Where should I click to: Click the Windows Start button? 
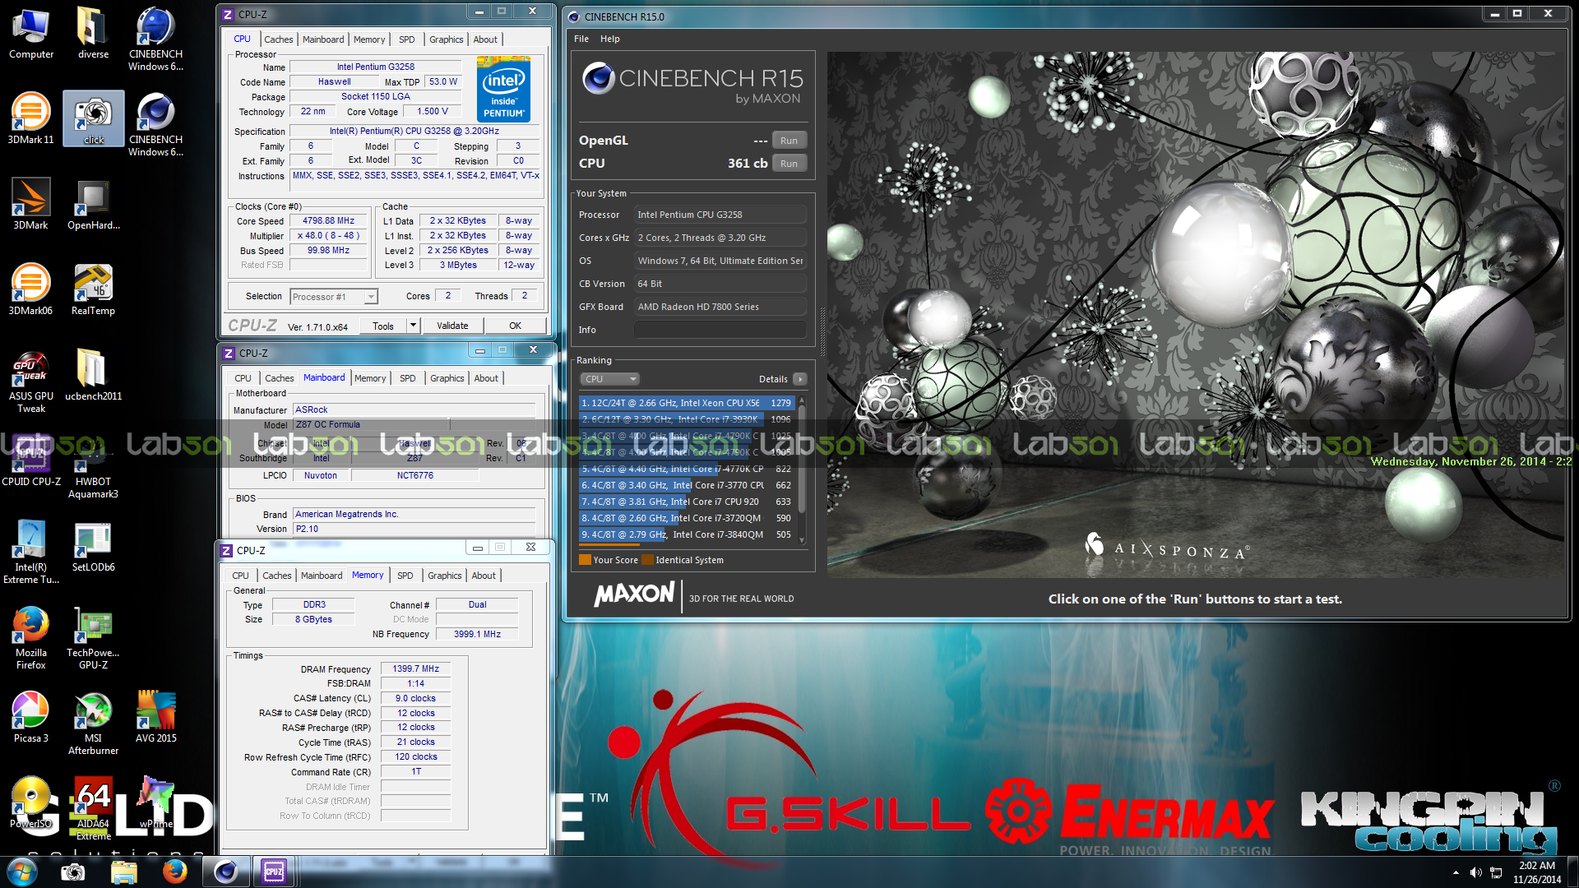point(21,872)
